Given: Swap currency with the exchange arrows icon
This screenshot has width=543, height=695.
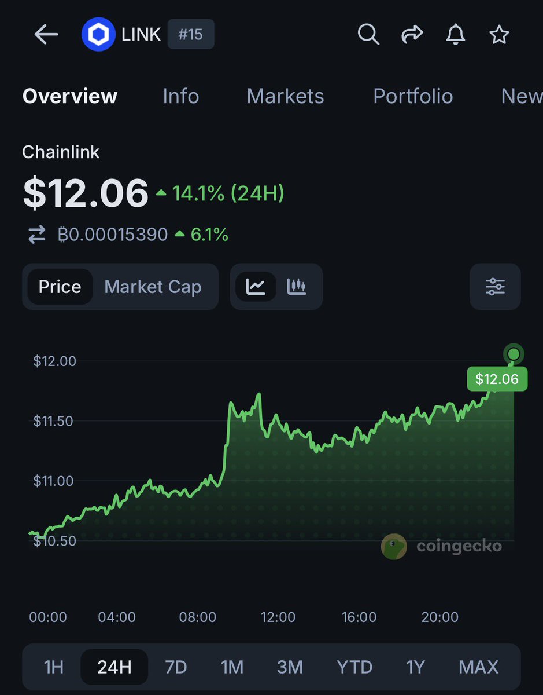Looking at the screenshot, I should coord(36,235).
